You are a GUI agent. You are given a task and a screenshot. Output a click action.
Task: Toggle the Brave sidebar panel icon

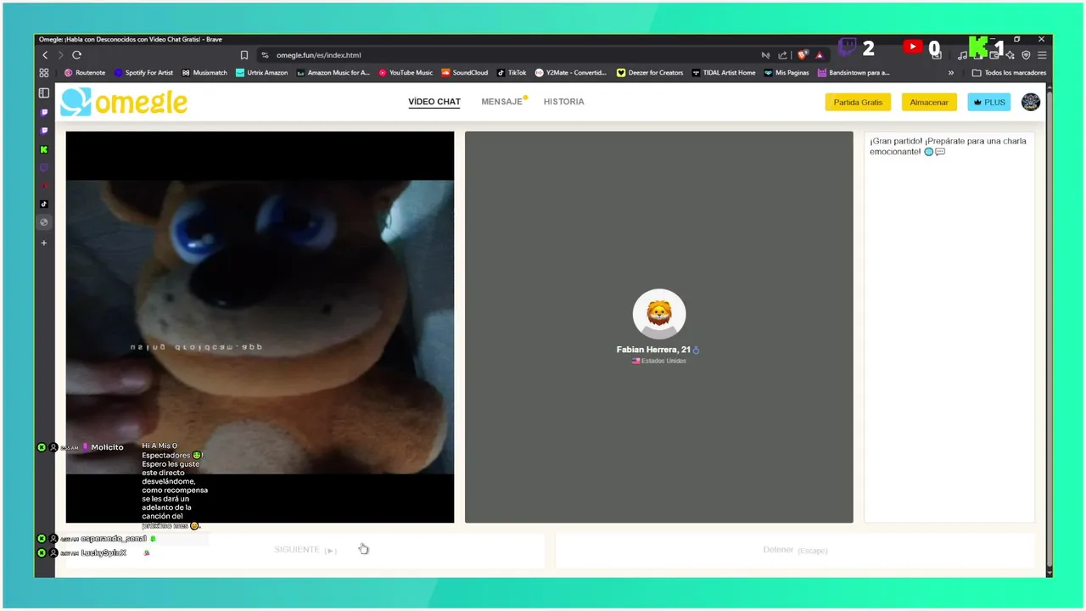click(x=44, y=93)
